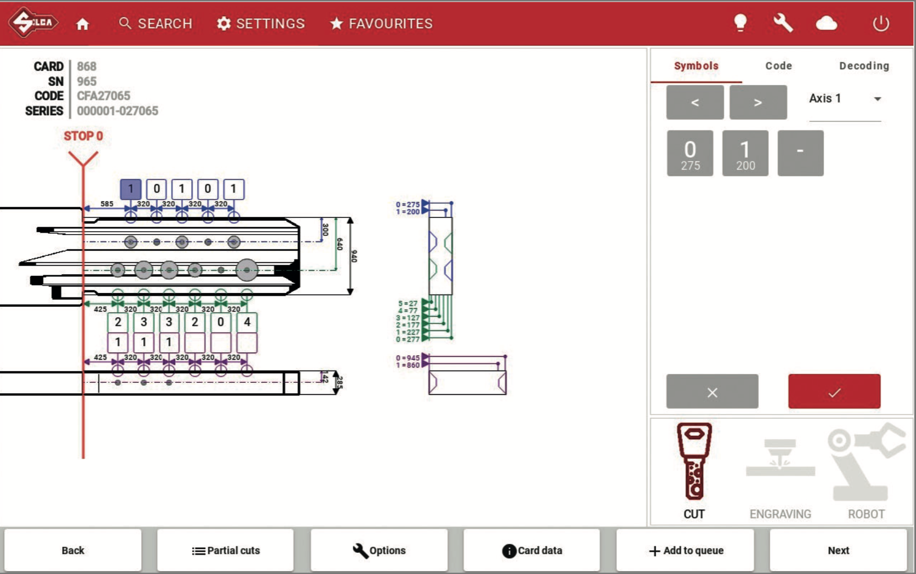Open the light bulb tips icon
The height and width of the screenshot is (574, 916).
coord(740,23)
